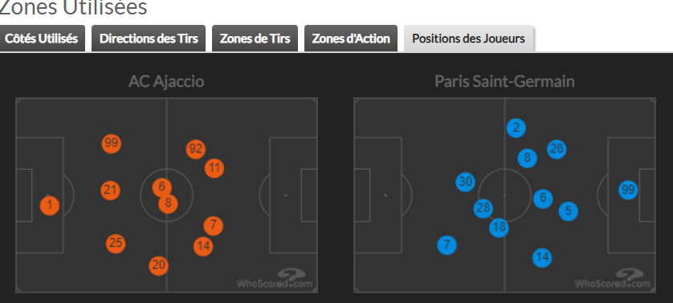Click PSG player marker number 99
The height and width of the screenshot is (303, 673).
(628, 190)
